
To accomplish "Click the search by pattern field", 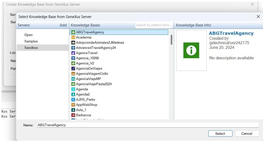I will 154,25.
